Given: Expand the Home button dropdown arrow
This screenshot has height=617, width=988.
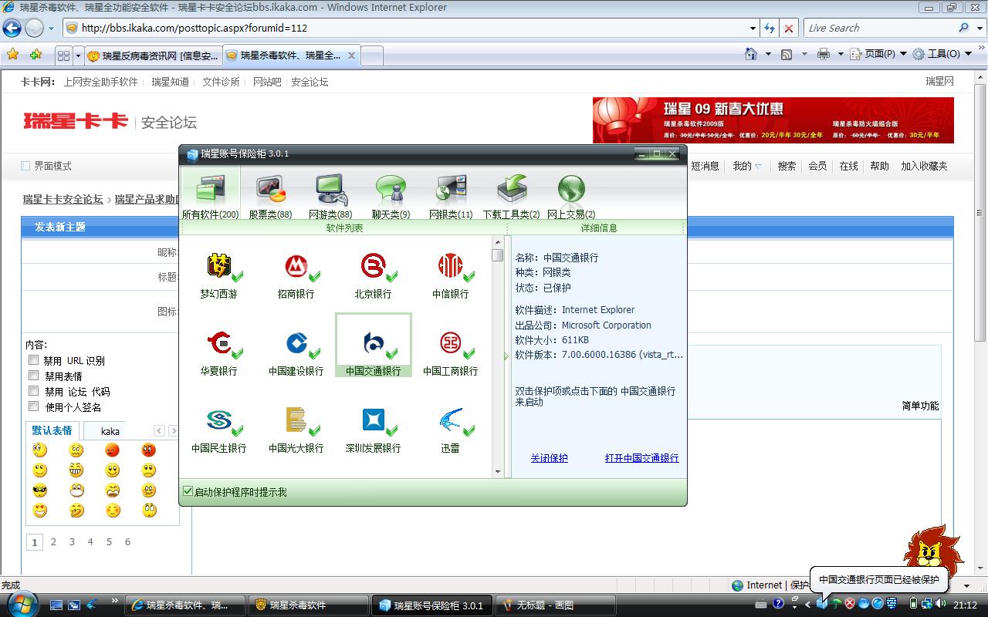Looking at the screenshot, I should pos(767,54).
